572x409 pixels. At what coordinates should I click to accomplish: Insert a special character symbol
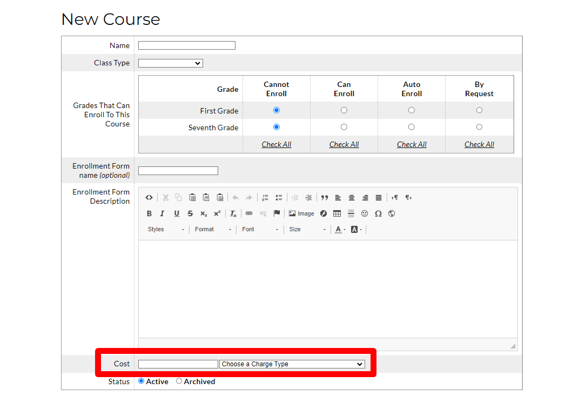tap(378, 213)
